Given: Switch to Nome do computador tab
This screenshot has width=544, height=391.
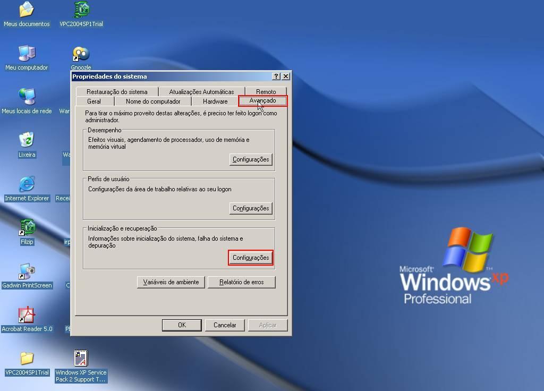Looking at the screenshot, I should tap(153, 101).
